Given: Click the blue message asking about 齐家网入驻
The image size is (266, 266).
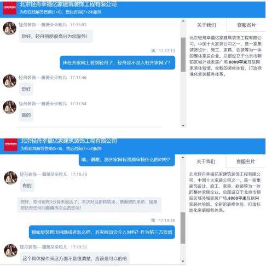Looking at the screenshot, I should [x=118, y=63].
